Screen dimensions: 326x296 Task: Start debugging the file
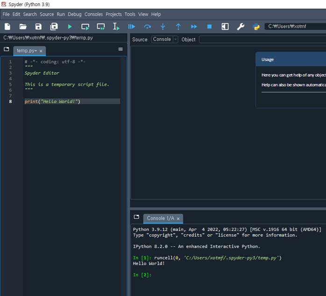point(132,27)
